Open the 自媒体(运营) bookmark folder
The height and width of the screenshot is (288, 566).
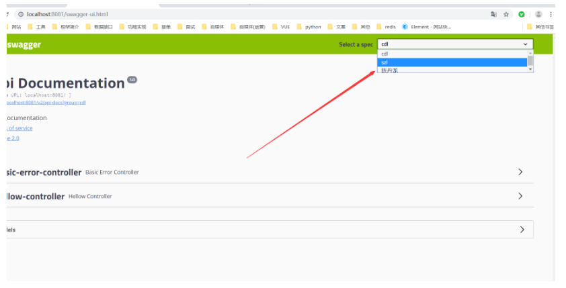pyautogui.click(x=248, y=27)
